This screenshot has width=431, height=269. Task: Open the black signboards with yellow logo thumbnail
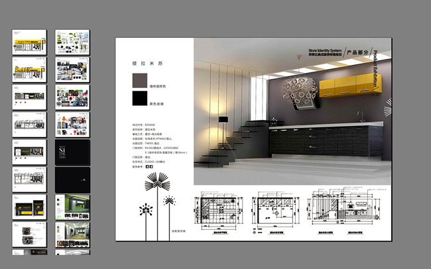(29, 207)
